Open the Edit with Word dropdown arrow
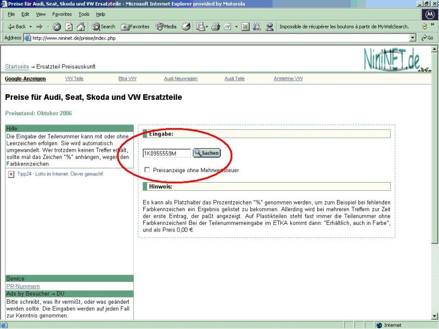This screenshot has width=439, height=329. point(237,27)
